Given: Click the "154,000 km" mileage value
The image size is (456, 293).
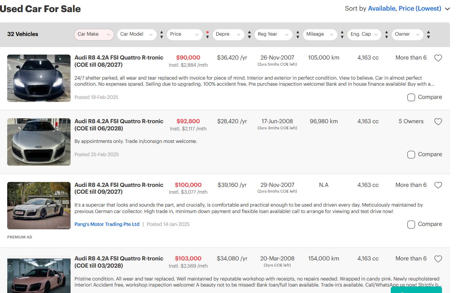Looking at the screenshot, I should pyautogui.click(x=324, y=259).
